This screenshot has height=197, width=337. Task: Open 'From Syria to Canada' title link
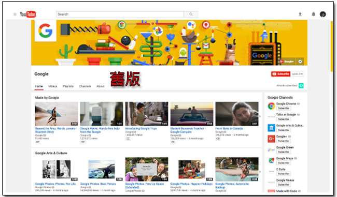click(229, 128)
